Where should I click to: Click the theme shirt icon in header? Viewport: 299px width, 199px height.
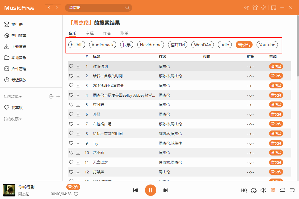255,8
